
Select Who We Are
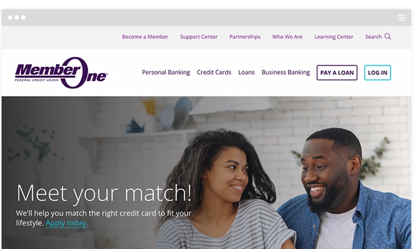pos(287,37)
